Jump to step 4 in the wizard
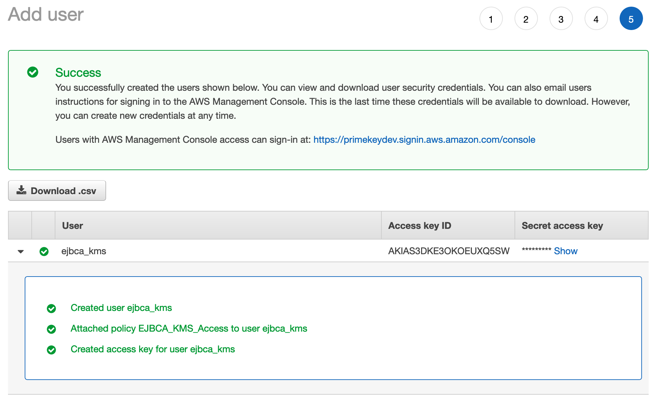This screenshot has height=409, width=664. pos(596,19)
